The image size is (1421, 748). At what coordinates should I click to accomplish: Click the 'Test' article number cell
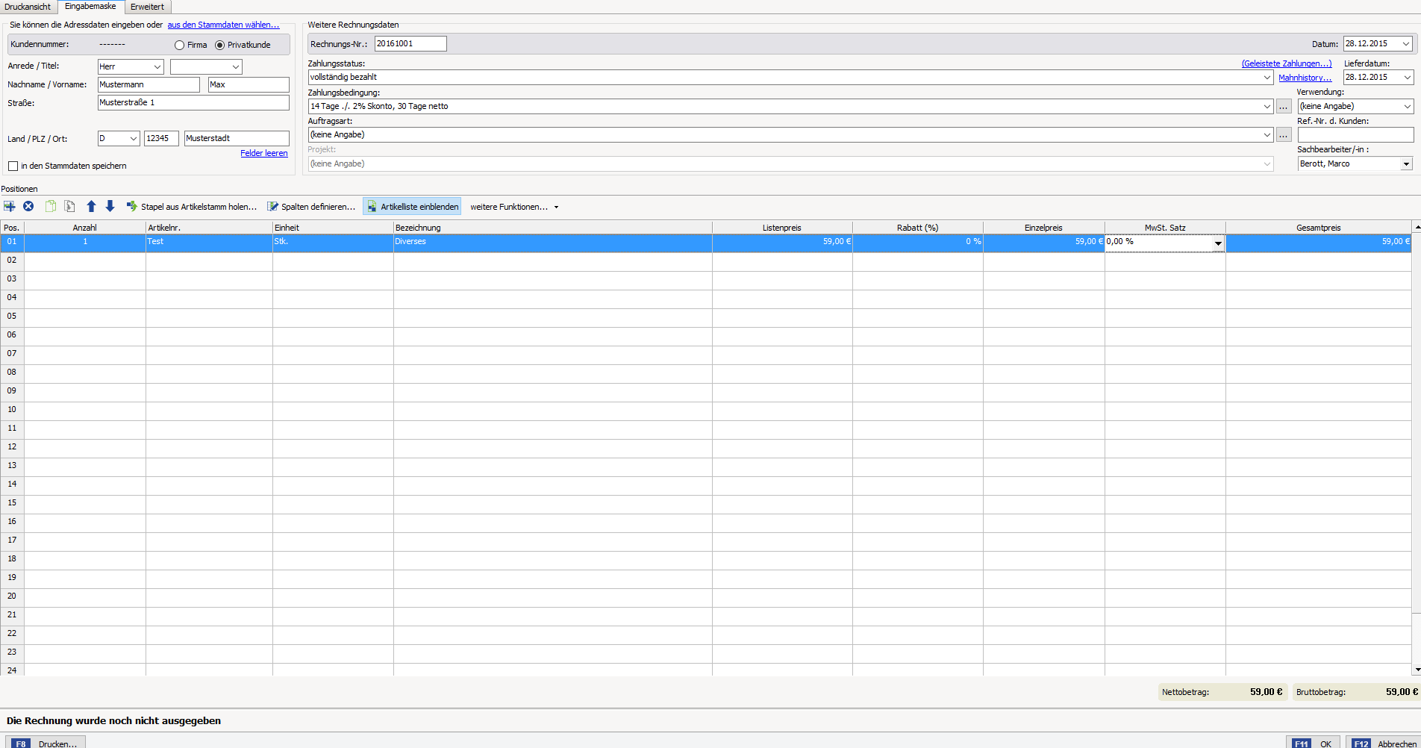coord(209,243)
